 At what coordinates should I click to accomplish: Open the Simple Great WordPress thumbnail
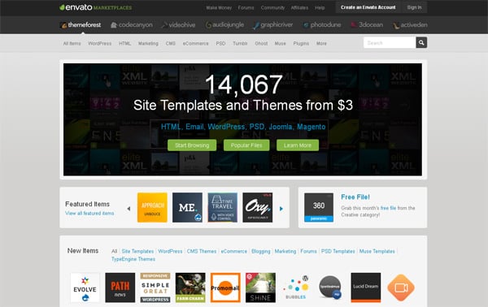point(155,288)
